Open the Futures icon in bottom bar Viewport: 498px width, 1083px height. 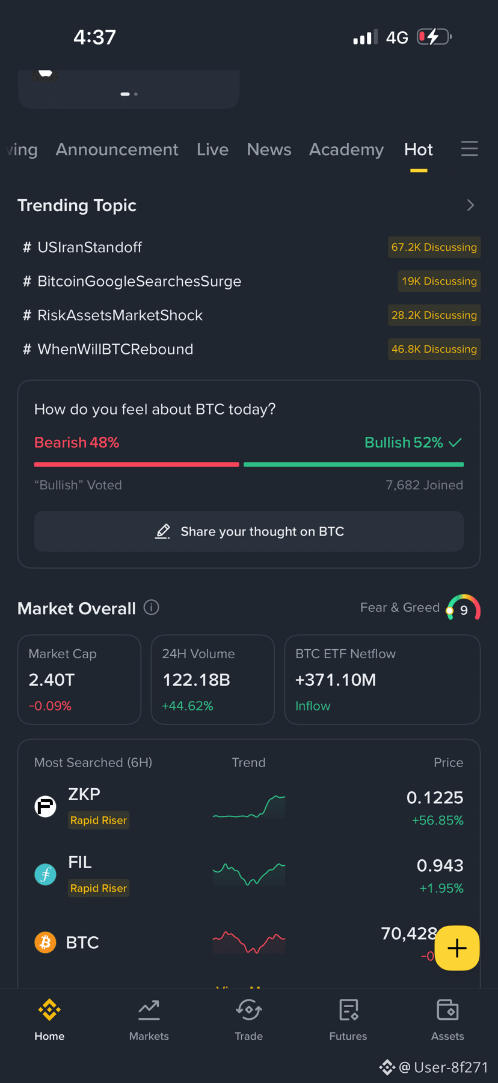(x=348, y=1010)
